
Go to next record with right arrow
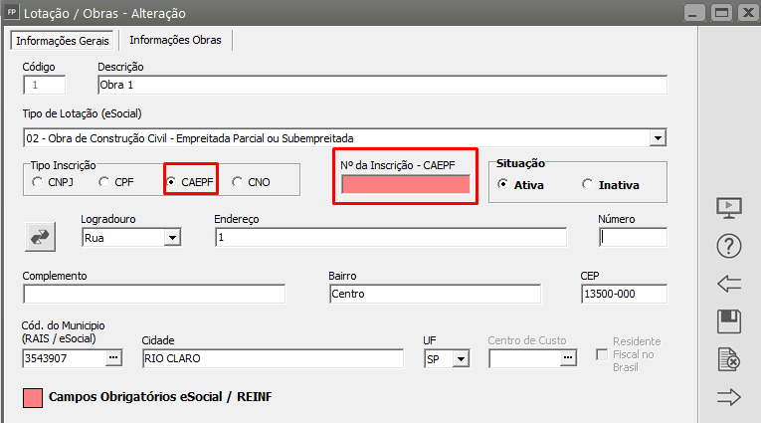tap(730, 397)
